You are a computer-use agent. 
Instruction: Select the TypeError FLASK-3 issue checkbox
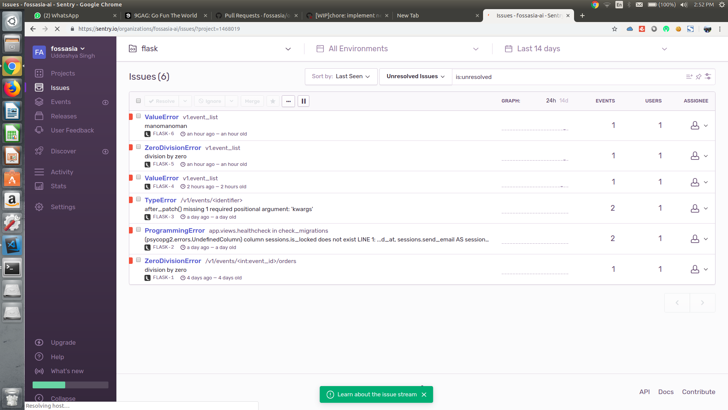(138, 199)
